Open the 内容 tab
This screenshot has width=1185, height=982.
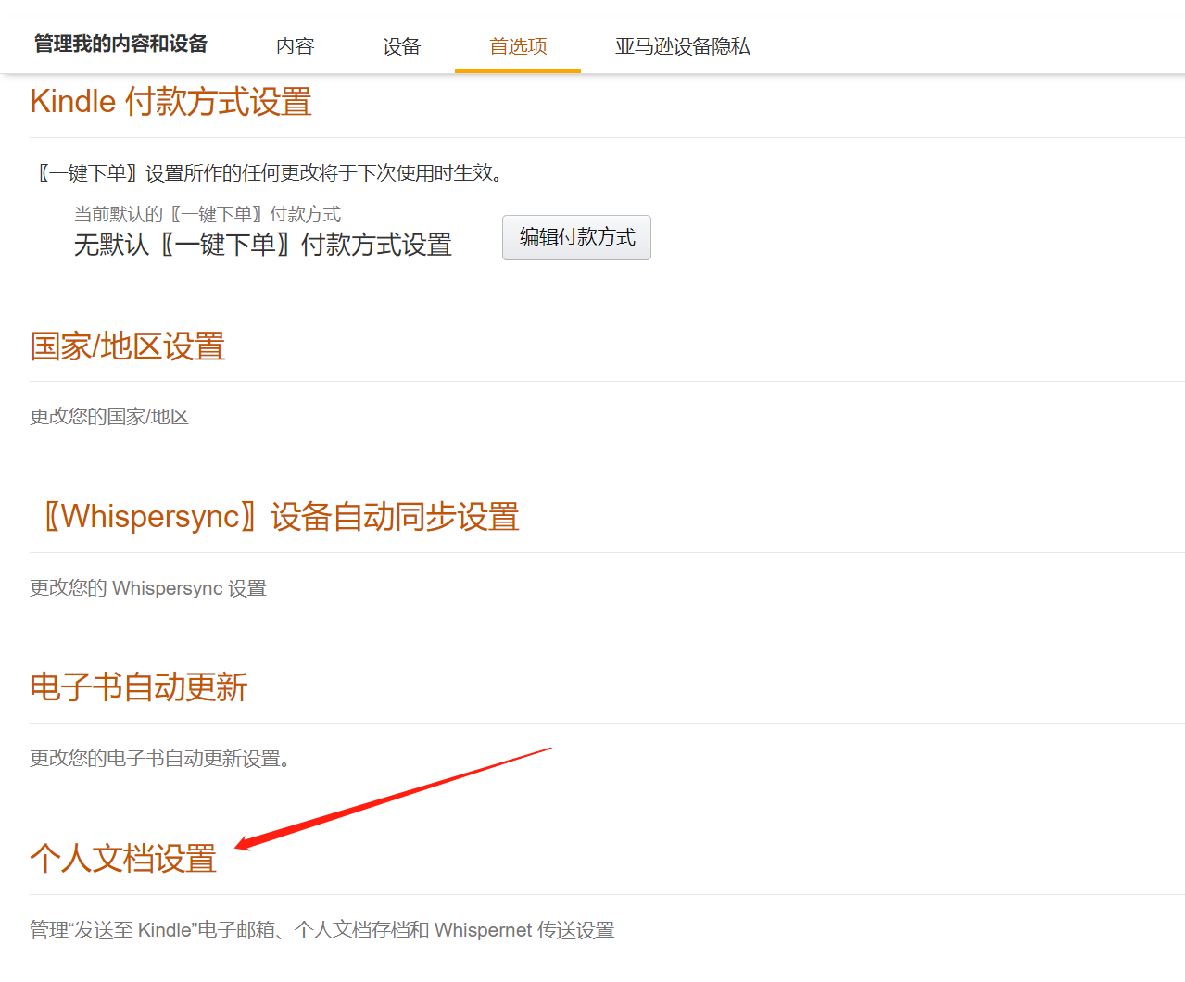point(296,46)
